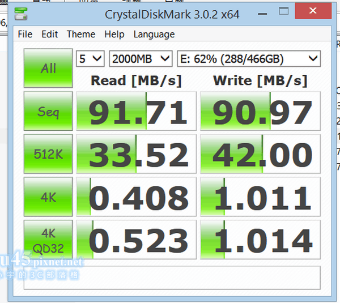This screenshot has width=340, height=303.
Task: Run all benchmarks with the All button
Action: coord(48,68)
